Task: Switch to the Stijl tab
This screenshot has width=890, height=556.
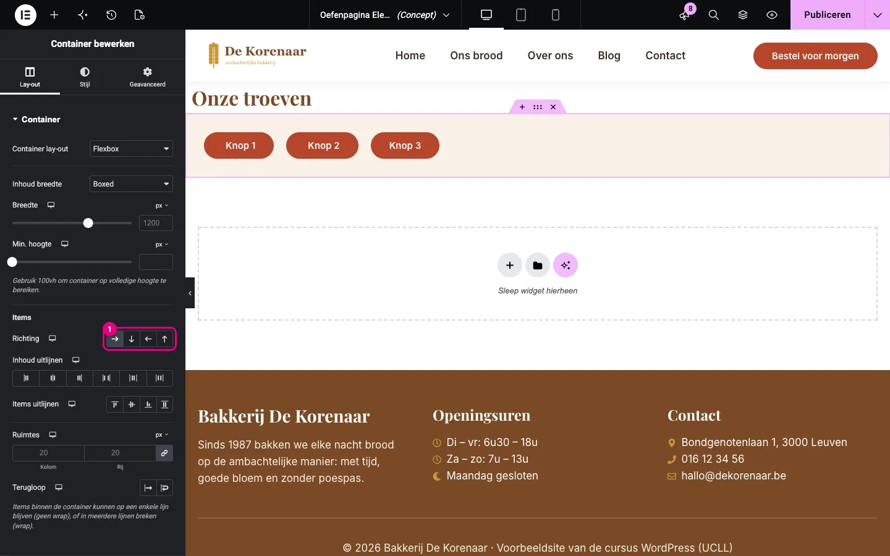Action: coord(85,77)
